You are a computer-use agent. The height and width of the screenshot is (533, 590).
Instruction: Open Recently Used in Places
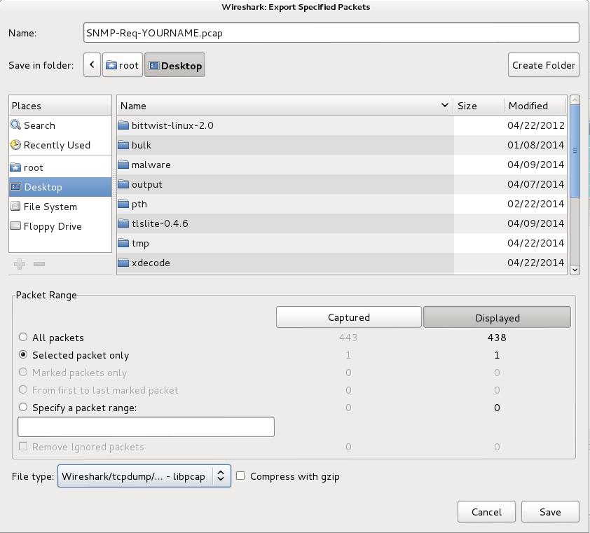pos(57,145)
